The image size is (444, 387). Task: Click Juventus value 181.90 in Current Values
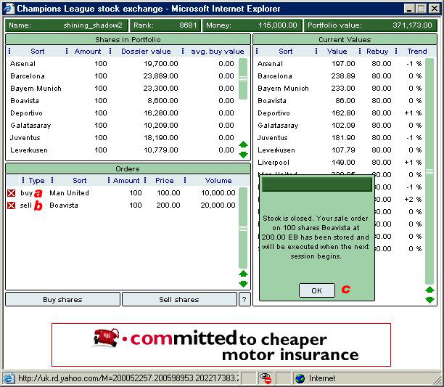(343, 138)
